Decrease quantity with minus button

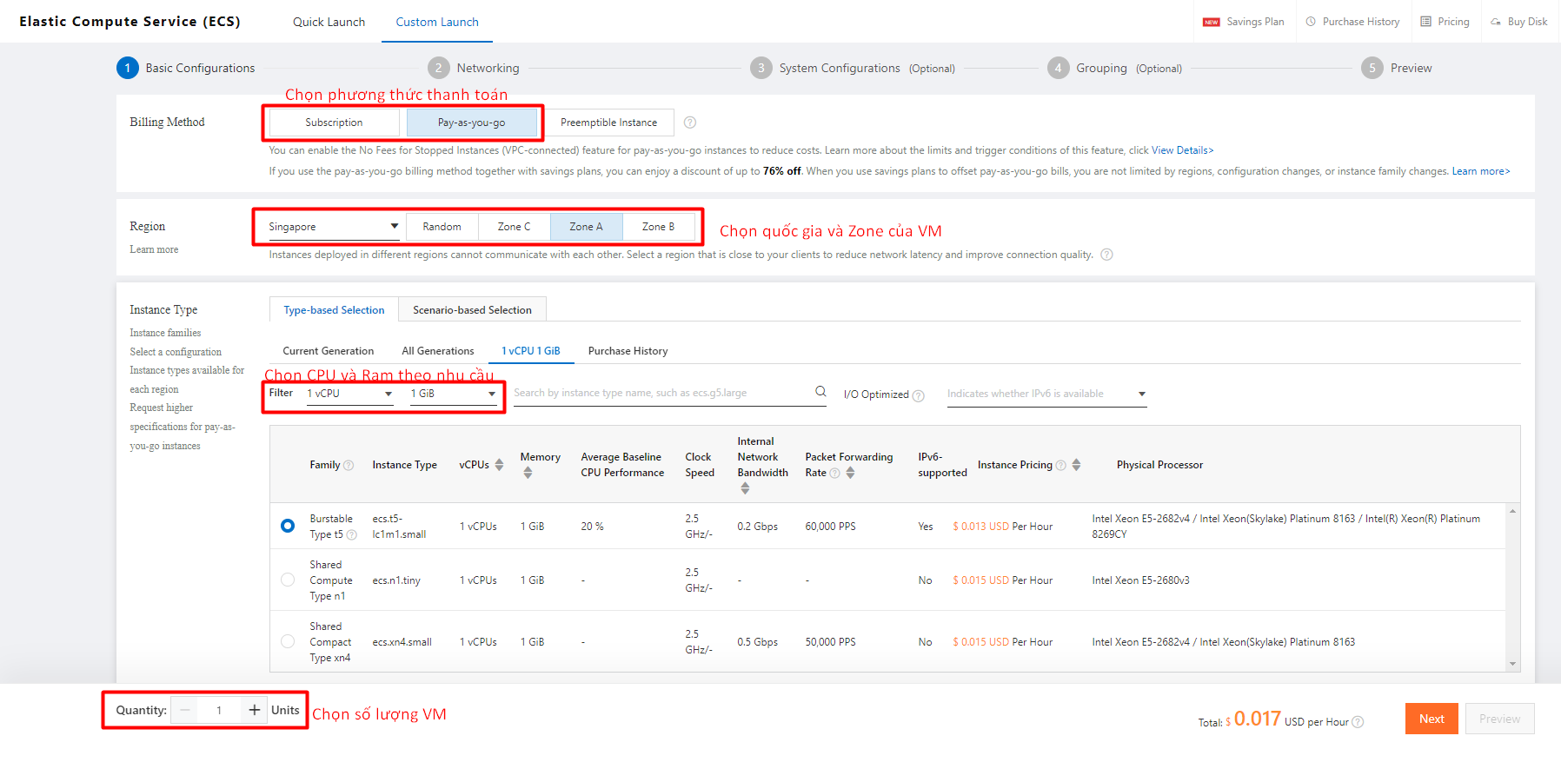click(184, 710)
